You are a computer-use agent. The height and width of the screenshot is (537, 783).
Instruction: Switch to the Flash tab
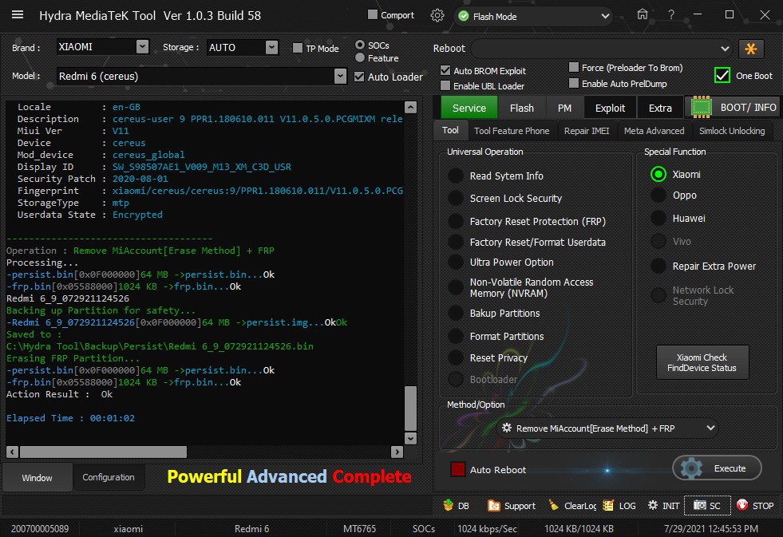[x=522, y=108]
